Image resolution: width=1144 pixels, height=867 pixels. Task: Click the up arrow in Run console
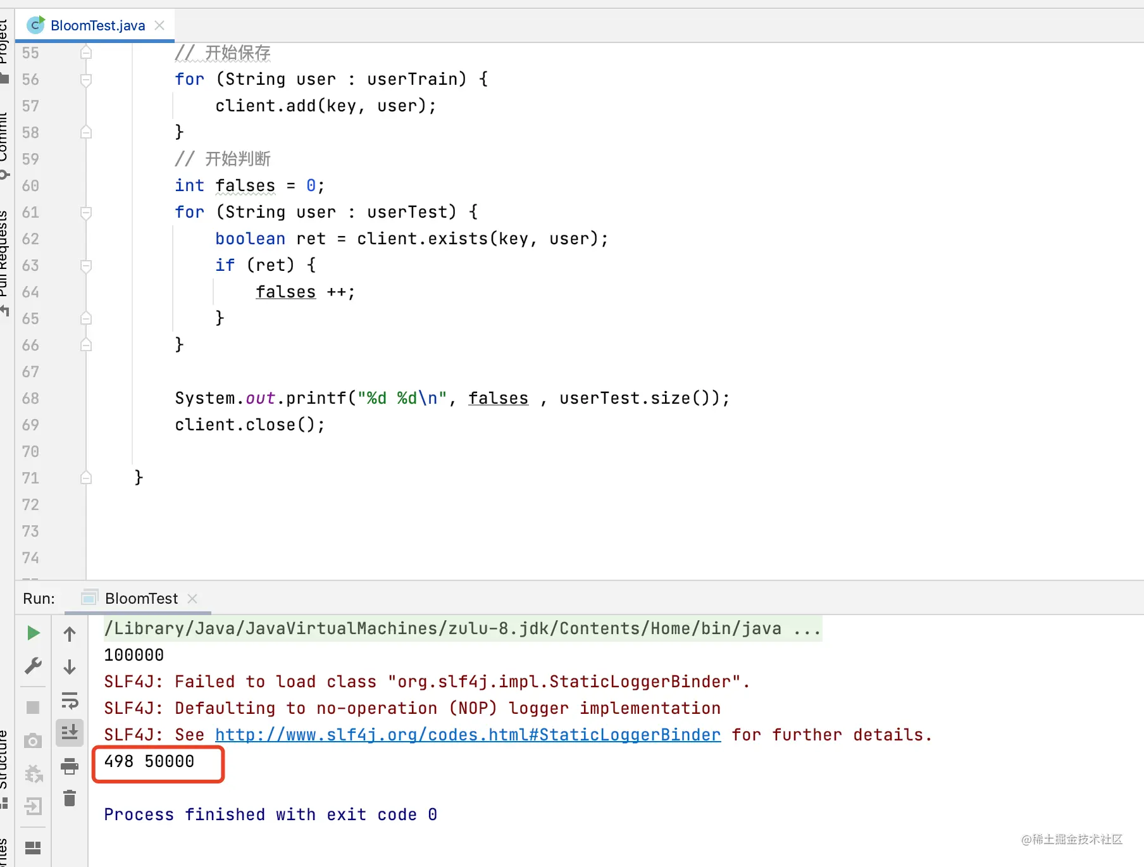pos(70,633)
